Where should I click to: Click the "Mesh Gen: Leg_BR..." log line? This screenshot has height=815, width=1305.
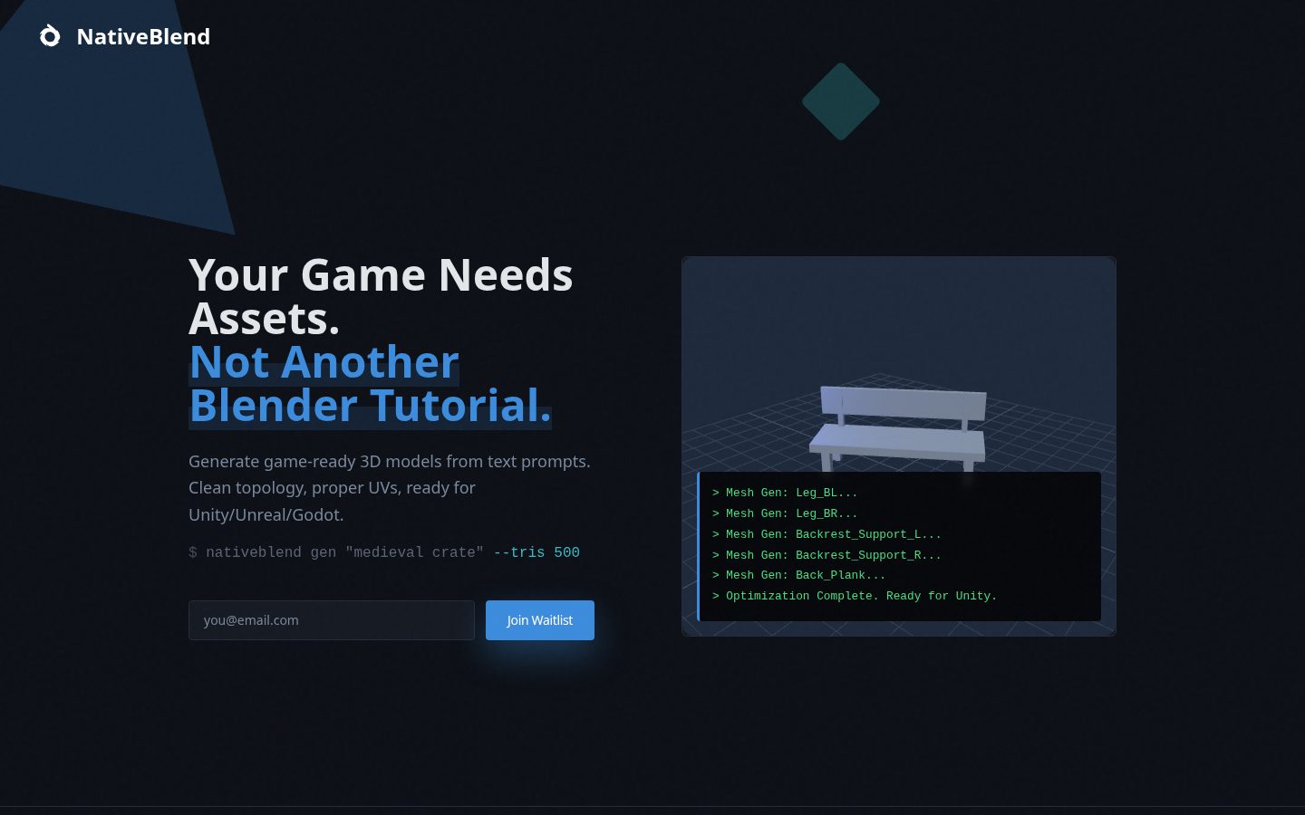point(785,513)
